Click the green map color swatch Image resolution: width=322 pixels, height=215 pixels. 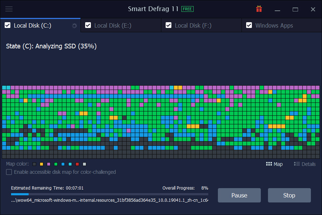[x=56, y=164]
